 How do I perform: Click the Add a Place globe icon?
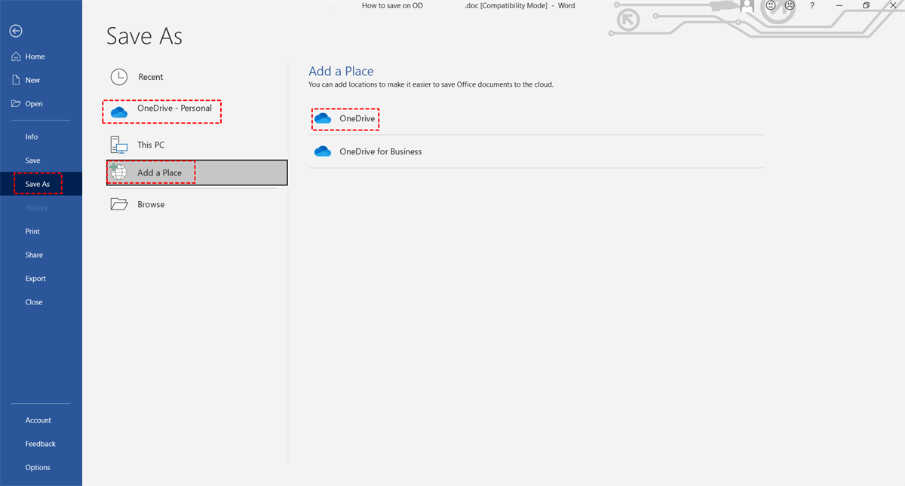[118, 172]
